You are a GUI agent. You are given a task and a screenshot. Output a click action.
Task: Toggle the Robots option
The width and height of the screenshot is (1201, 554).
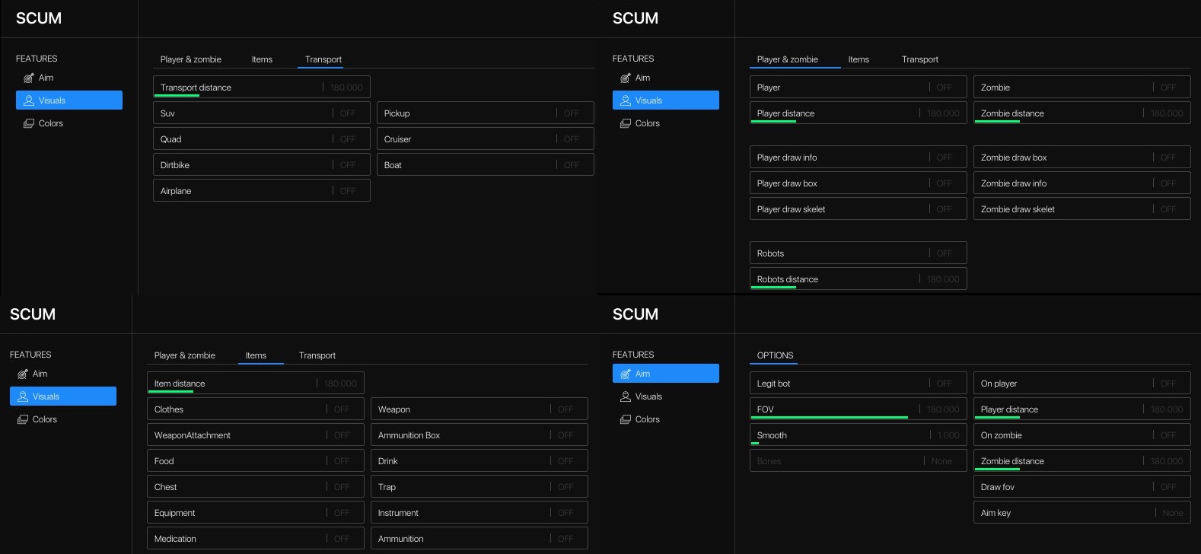coord(859,253)
